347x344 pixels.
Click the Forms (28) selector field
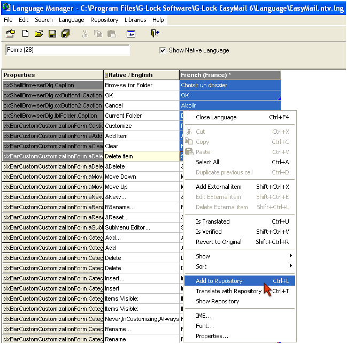coord(67,50)
